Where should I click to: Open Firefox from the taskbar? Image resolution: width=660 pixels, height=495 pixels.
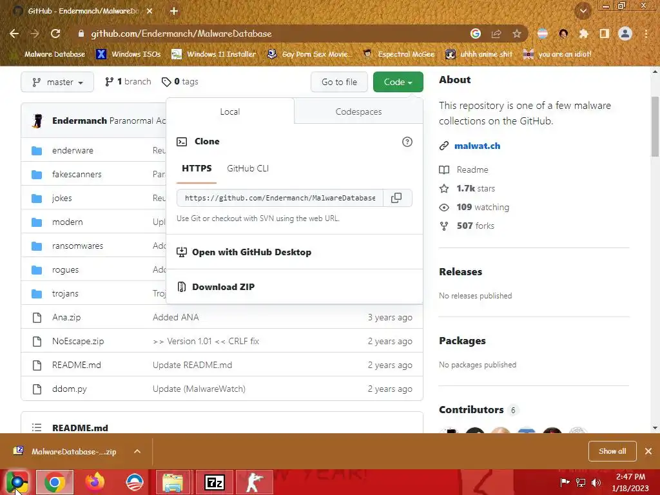95,482
